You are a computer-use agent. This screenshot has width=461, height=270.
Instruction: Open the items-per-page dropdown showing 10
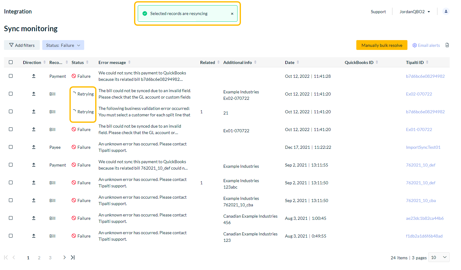[439, 257]
